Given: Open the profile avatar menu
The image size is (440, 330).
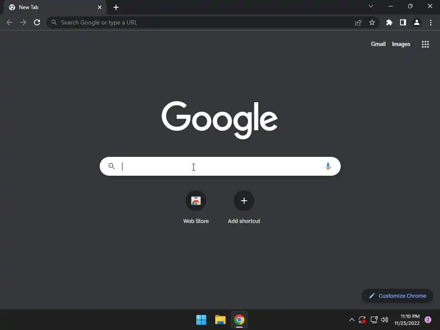Looking at the screenshot, I should click(417, 22).
